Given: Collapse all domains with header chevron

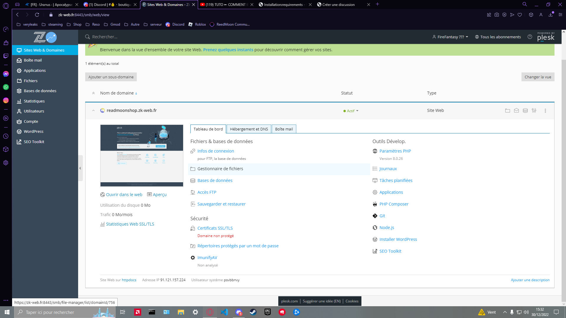Looking at the screenshot, I should coord(93,93).
